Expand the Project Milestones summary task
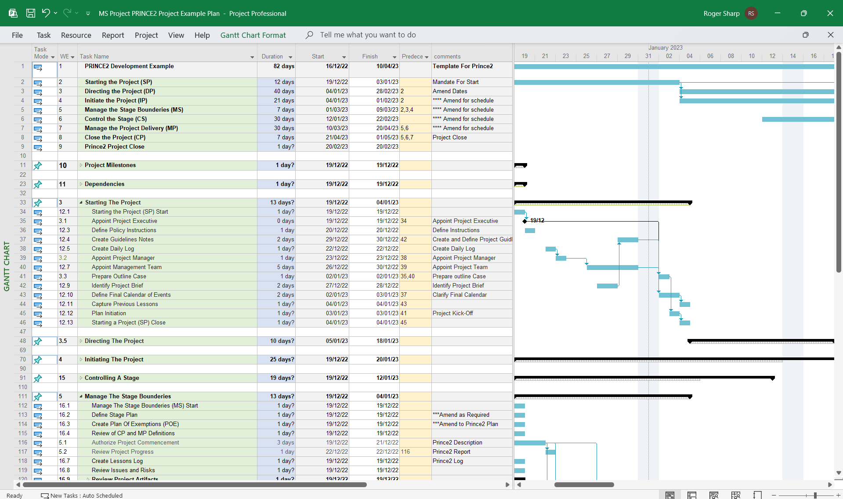This screenshot has height=499, width=843. tap(81, 165)
